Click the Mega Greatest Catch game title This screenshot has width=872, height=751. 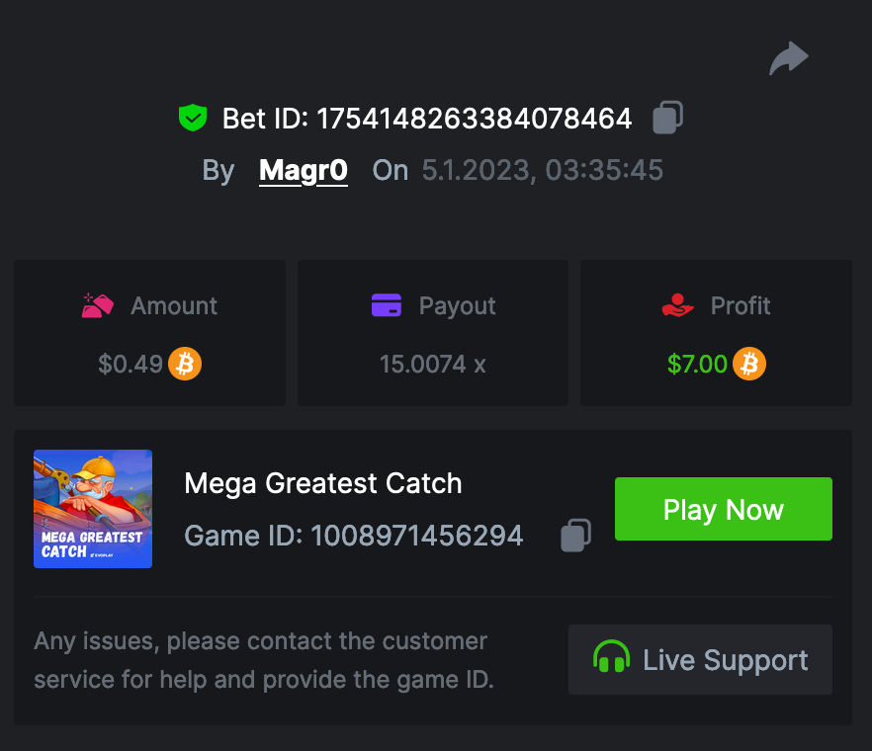click(x=323, y=483)
